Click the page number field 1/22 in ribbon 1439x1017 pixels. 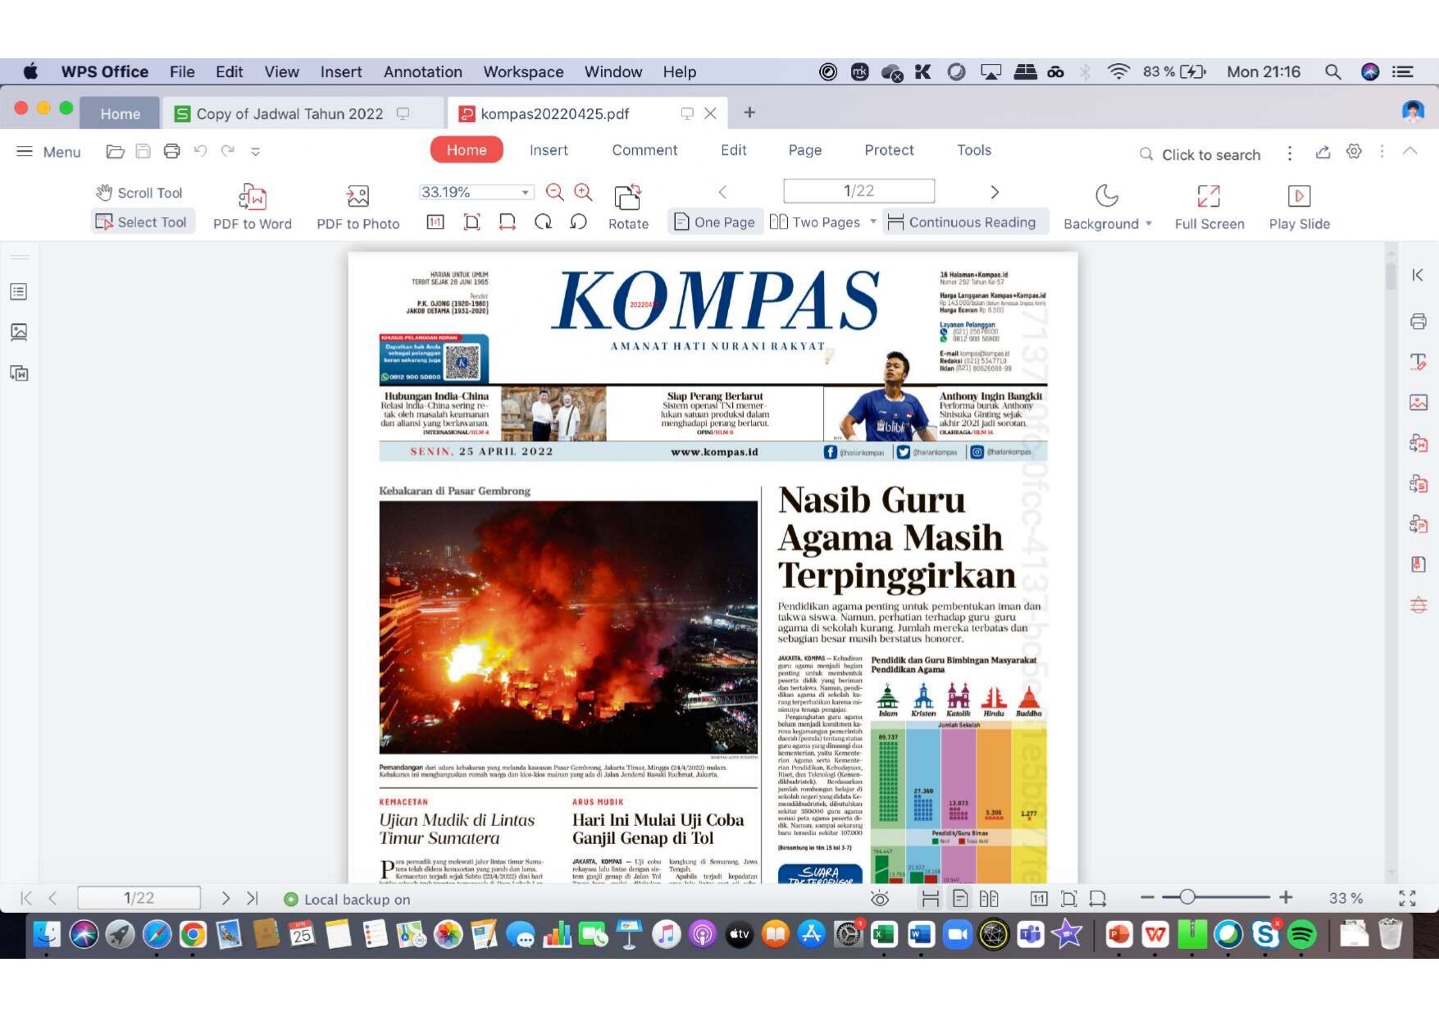click(858, 191)
